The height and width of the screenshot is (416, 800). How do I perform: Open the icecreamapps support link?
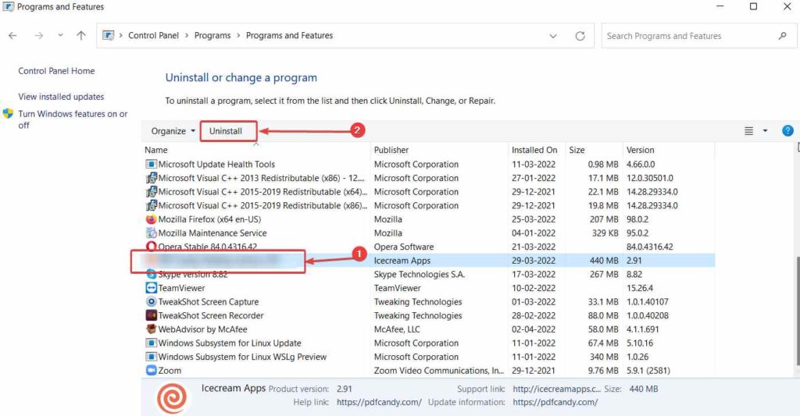pos(556,389)
